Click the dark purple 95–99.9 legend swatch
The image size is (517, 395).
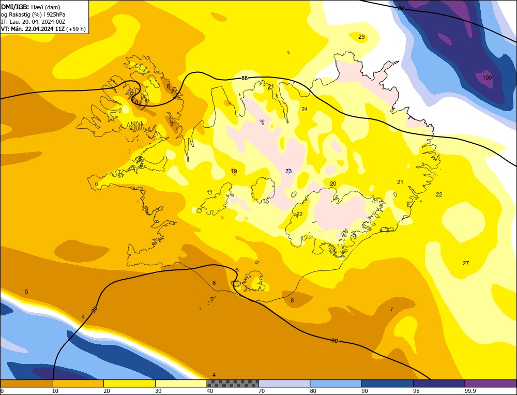pos(439,384)
